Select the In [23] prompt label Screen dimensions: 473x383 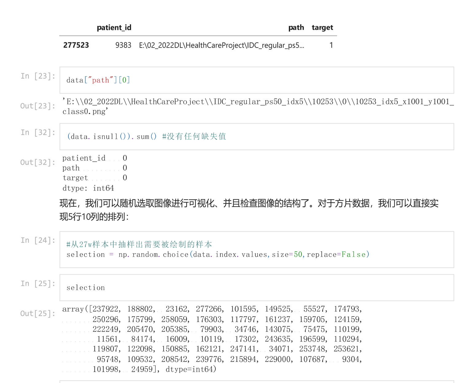[x=38, y=76]
